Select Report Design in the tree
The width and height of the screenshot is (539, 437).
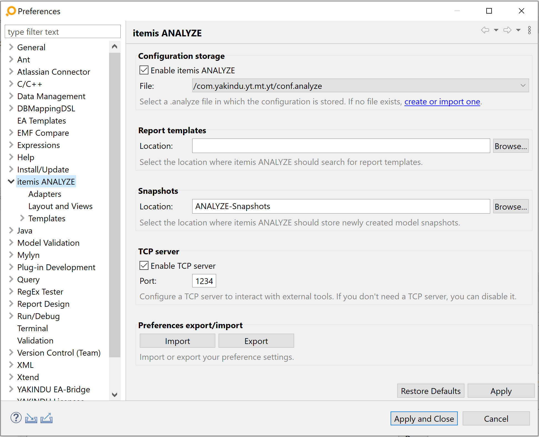pos(43,304)
